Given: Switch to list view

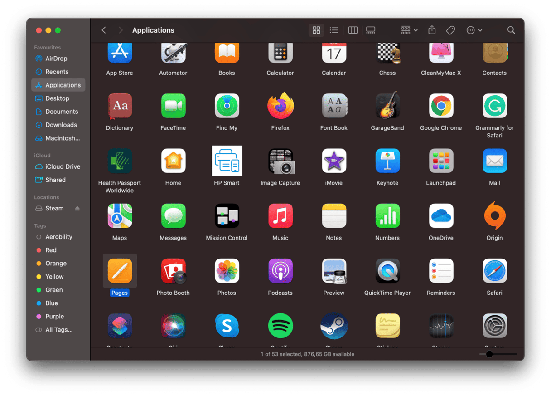Looking at the screenshot, I should coord(334,30).
